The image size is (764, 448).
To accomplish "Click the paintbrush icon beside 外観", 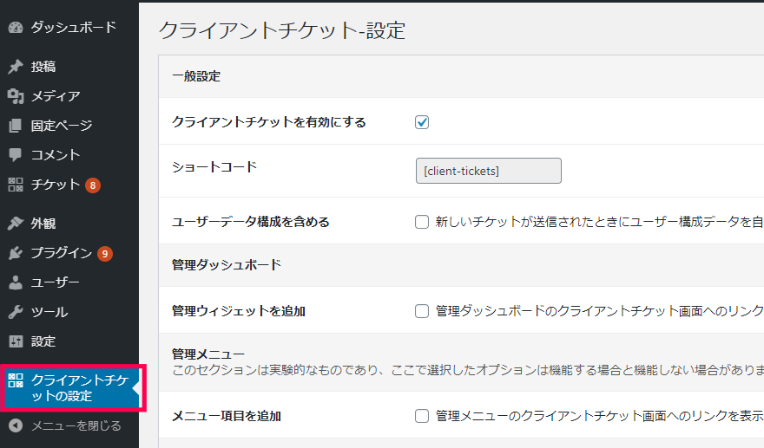I will click(16, 224).
